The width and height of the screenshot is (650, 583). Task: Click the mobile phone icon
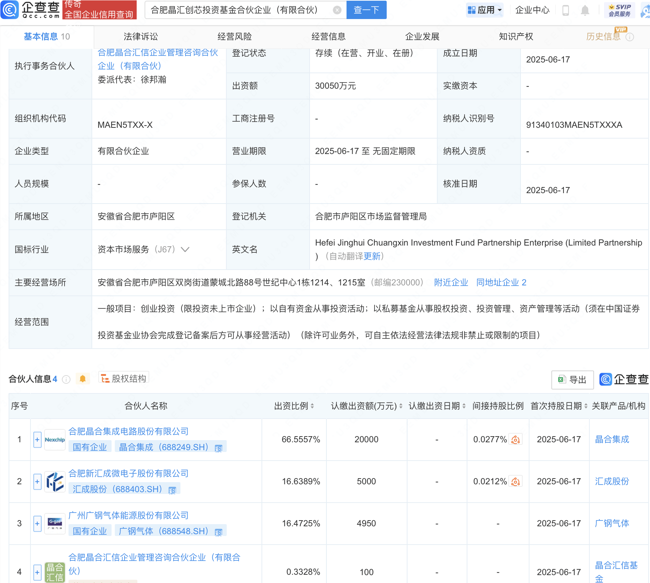point(566,10)
